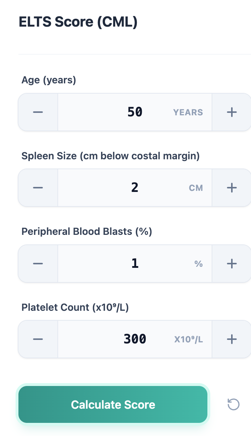251x436 pixels.
Task: Select the Age input field showing 50
Action: tap(135, 112)
